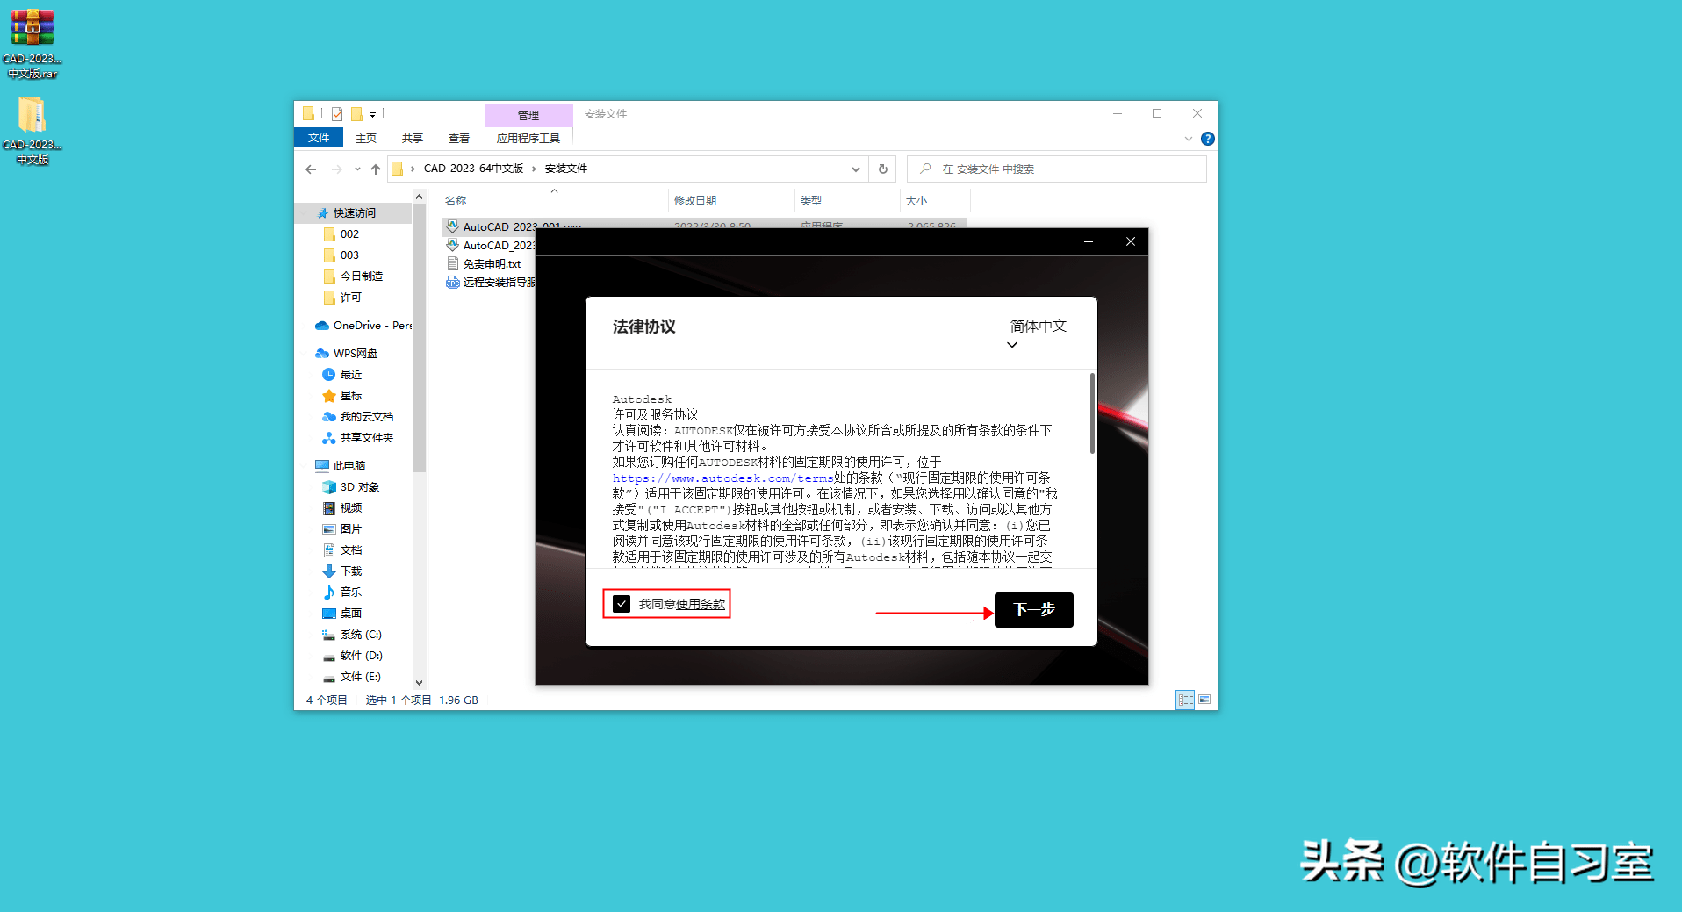Sort by 类型 column header
This screenshot has height=912, width=1682.
811,201
